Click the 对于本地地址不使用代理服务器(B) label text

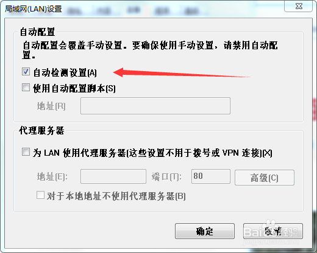[116, 196]
